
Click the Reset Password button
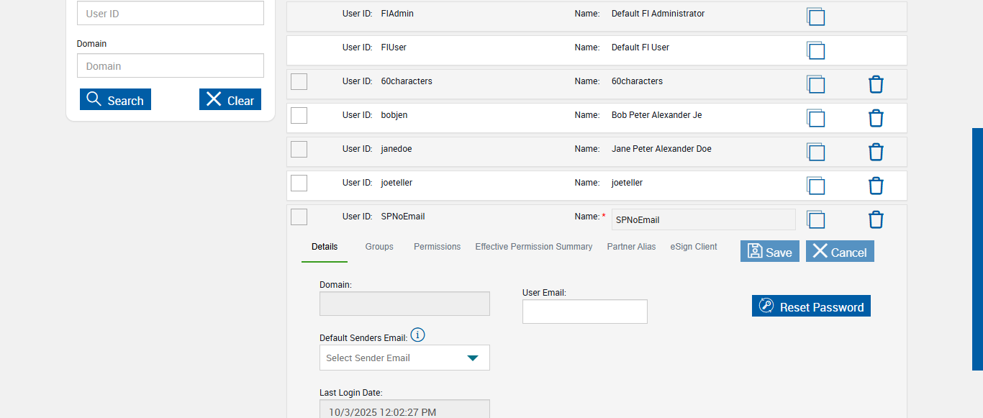(x=811, y=306)
